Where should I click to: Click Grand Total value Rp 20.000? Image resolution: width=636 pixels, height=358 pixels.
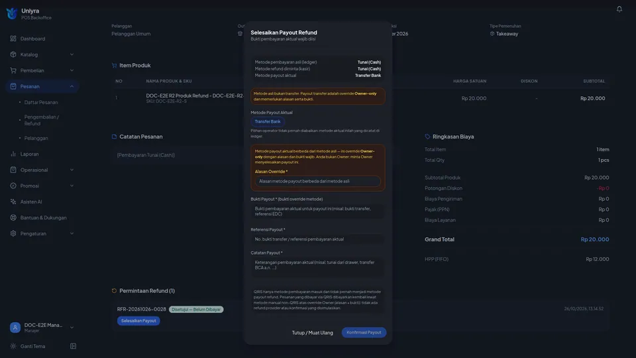[595, 239]
